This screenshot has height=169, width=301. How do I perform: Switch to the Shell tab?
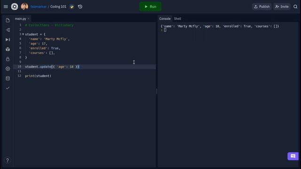tap(177, 19)
